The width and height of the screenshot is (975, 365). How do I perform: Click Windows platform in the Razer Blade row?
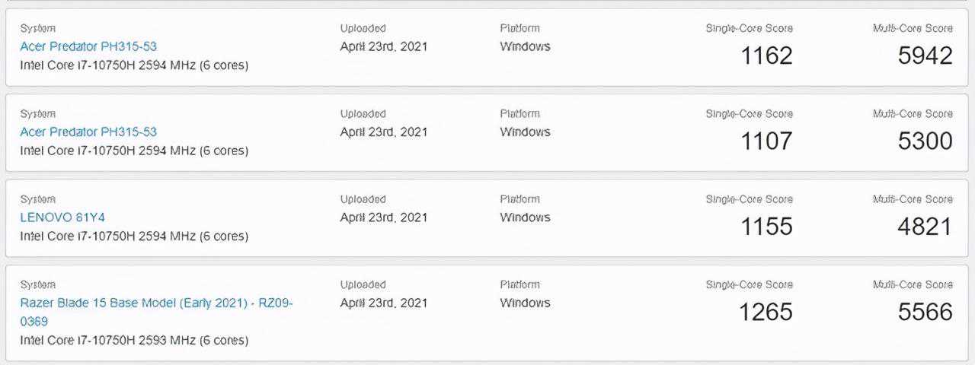pyautogui.click(x=525, y=303)
